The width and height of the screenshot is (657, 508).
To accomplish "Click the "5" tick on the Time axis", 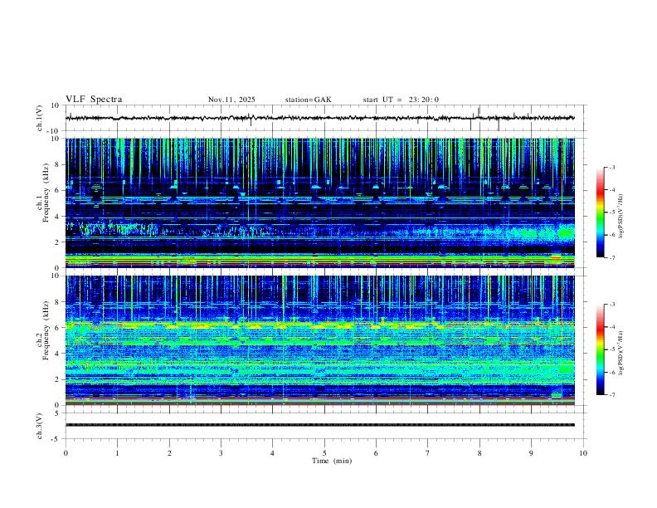I will point(324,453).
